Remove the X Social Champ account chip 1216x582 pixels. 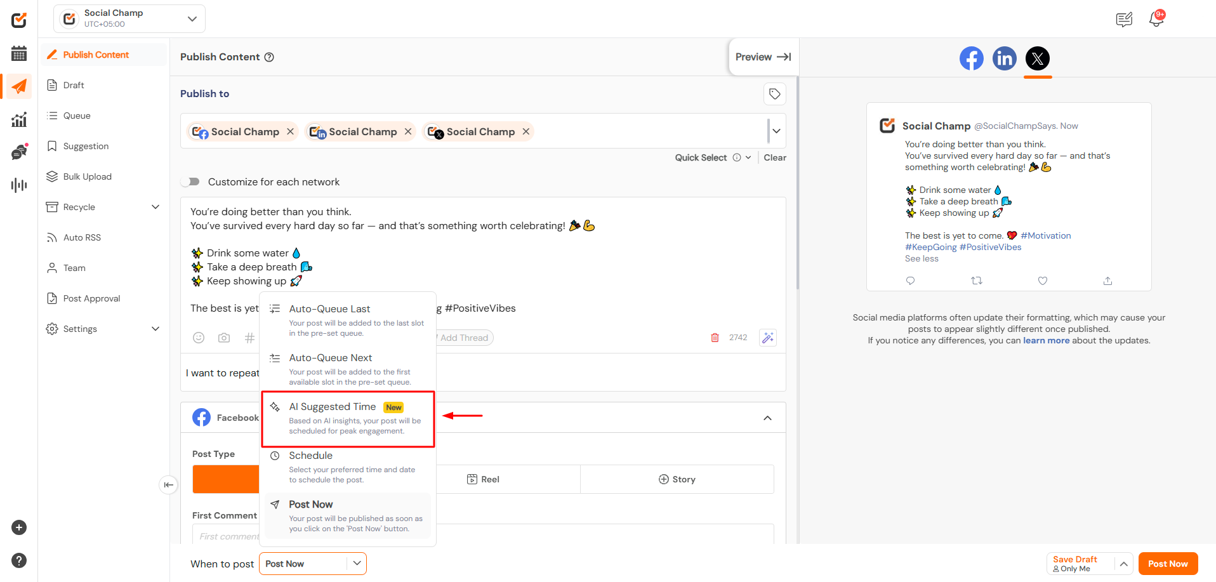[x=525, y=131]
